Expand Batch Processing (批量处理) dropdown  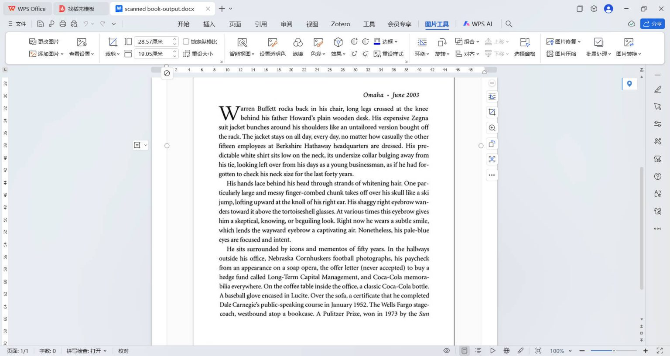click(x=610, y=54)
